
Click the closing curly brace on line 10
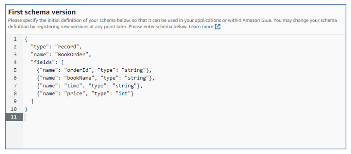[x=26, y=109]
